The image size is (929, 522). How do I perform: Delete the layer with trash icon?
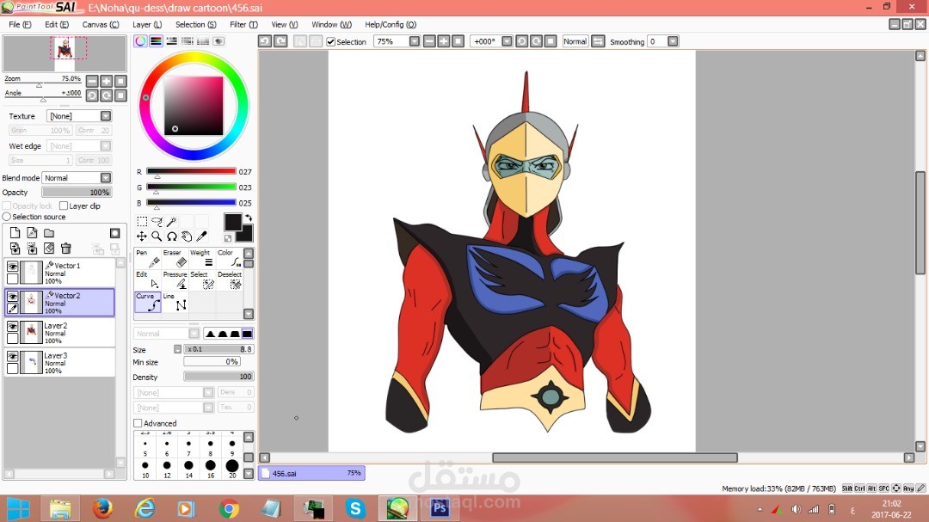65,249
